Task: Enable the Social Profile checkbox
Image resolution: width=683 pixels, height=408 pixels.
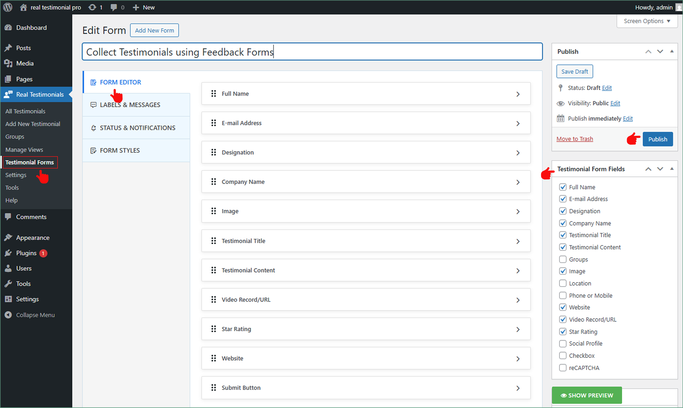Action: pyautogui.click(x=563, y=343)
